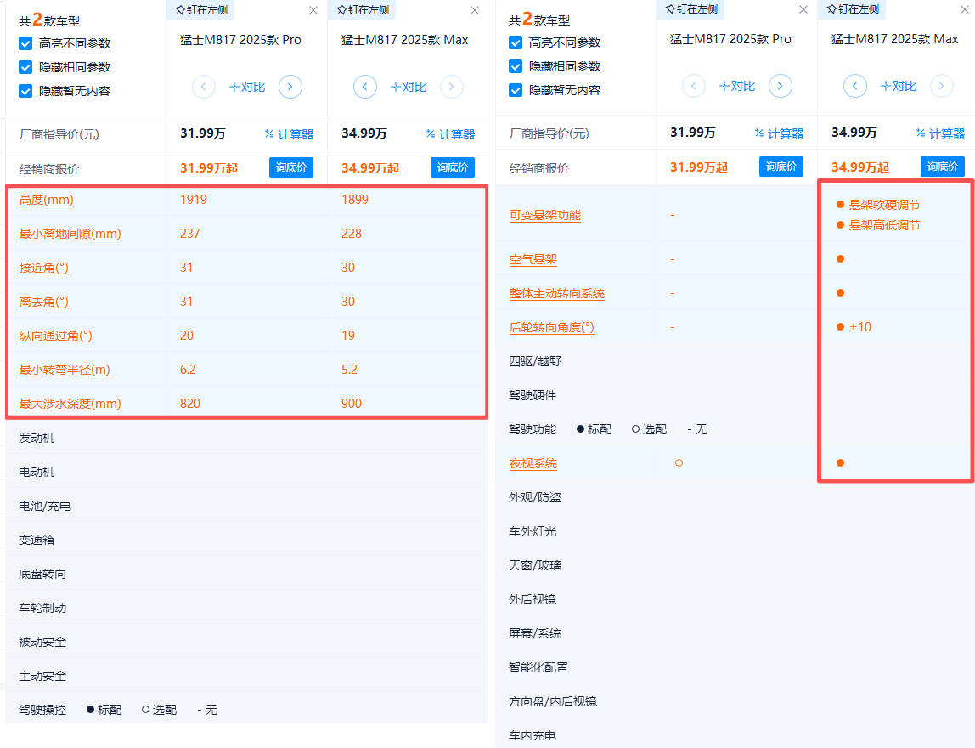Open the 底盘转向 section
The image size is (975, 748).
click(42, 574)
